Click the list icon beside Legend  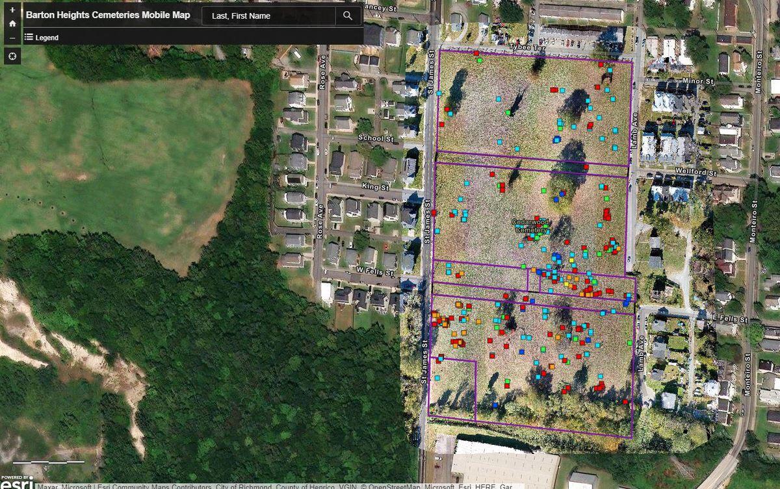pos(29,37)
